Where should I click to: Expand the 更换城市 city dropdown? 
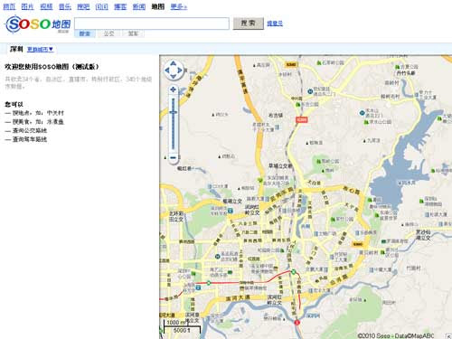40,49
